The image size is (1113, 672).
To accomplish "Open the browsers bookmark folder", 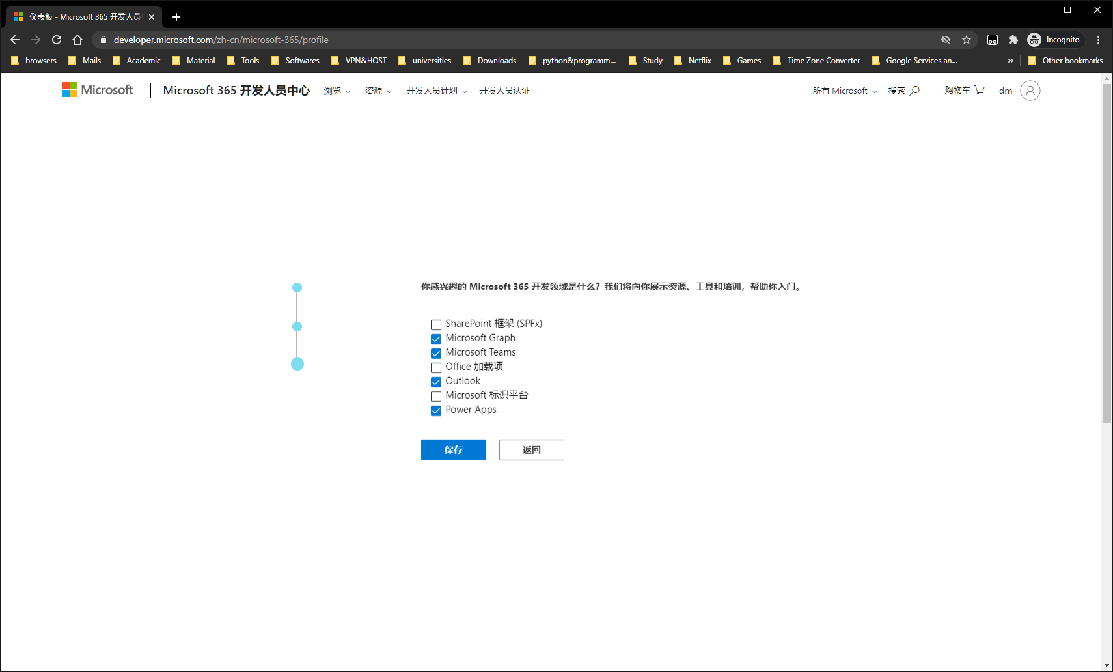I will point(34,61).
